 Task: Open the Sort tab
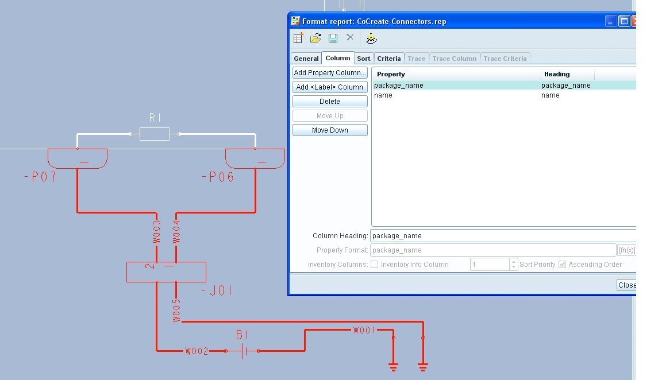point(364,59)
